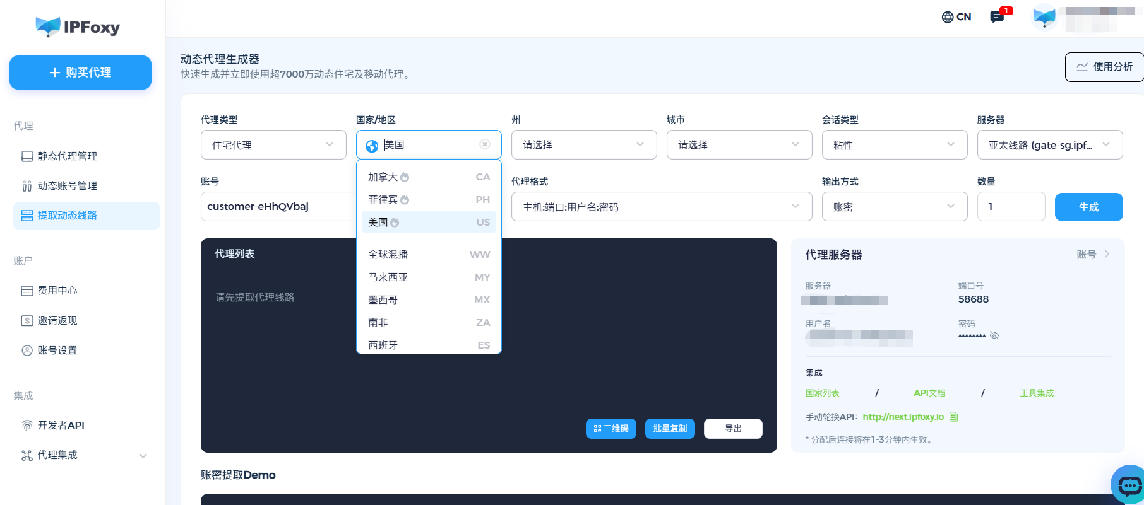The height and width of the screenshot is (505, 1144).
Task: Expand the 账号 chevron in 代理服务器 panel
Action: click(x=1107, y=254)
